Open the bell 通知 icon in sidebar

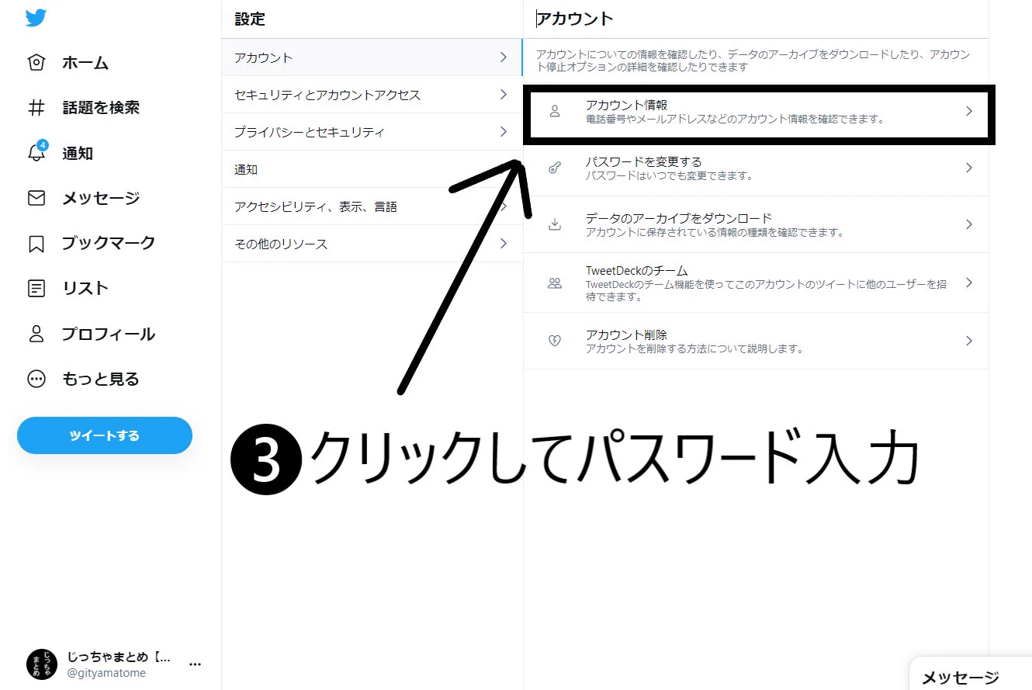coord(36,152)
